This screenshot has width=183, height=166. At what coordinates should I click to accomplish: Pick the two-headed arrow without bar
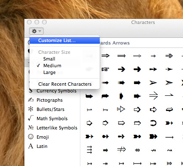[105, 163]
